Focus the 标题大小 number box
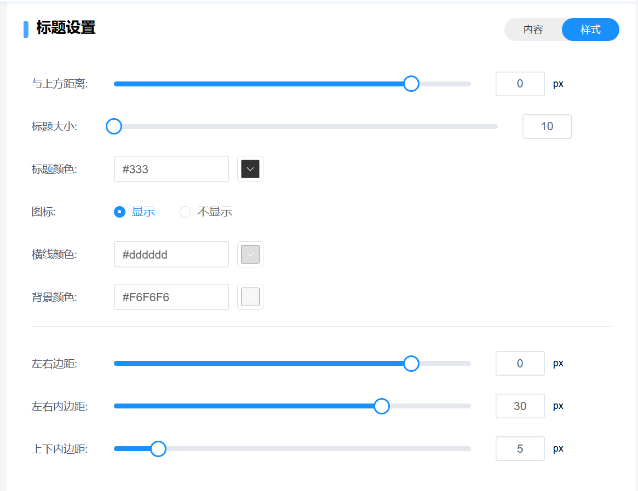The image size is (638, 491). click(547, 126)
